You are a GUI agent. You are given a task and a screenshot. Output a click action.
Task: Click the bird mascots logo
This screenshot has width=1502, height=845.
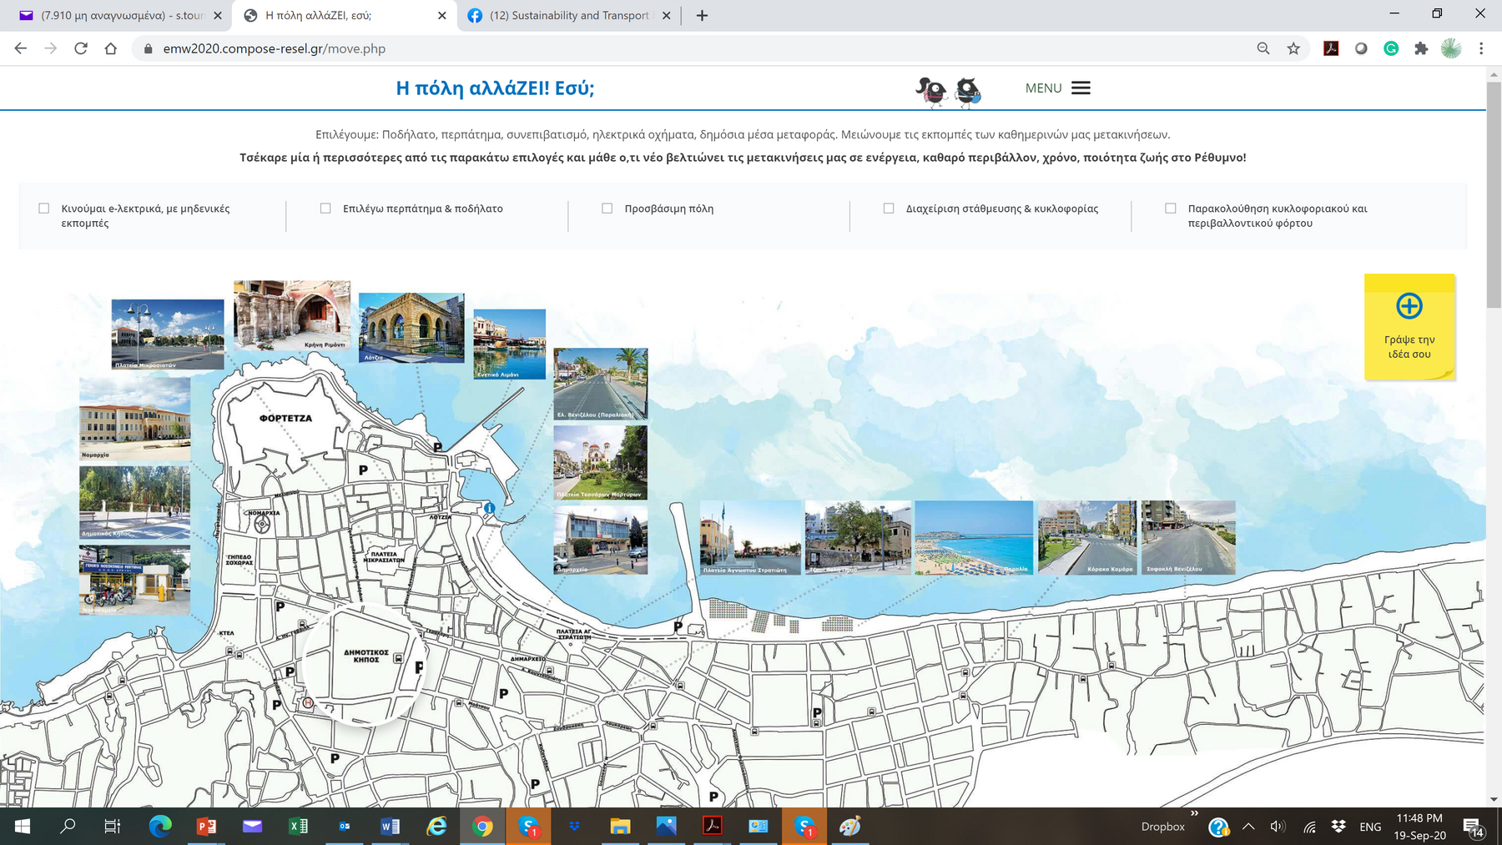(948, 90)
